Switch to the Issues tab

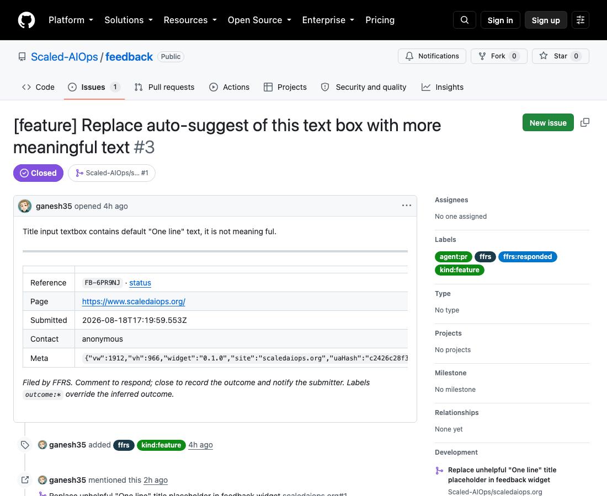(x=94, y=87)
